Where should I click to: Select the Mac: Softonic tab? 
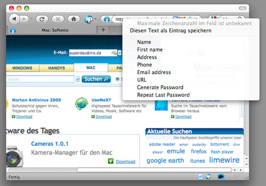pos(55,30)
